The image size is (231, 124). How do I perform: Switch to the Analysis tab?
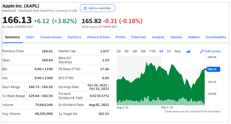click(158, 37)
